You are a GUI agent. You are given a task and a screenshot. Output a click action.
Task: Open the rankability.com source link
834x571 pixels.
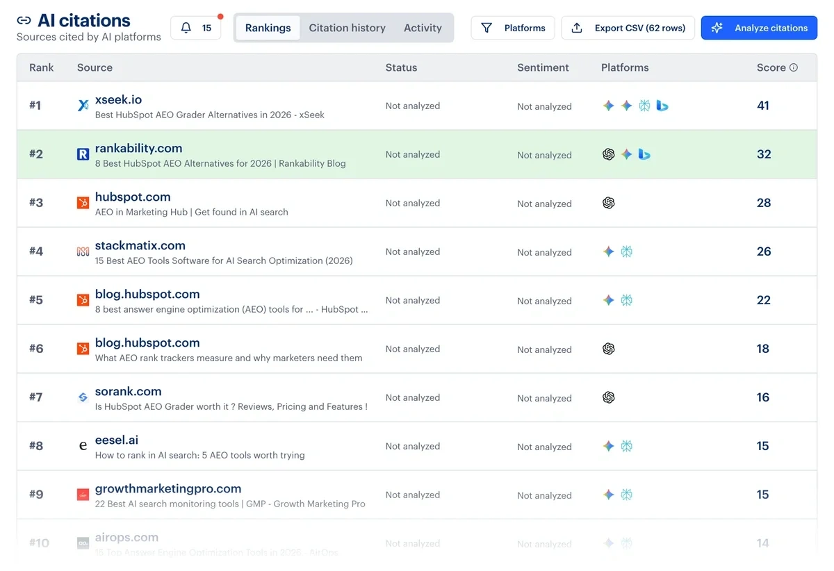pyautogui.click(x=139, y=148)
